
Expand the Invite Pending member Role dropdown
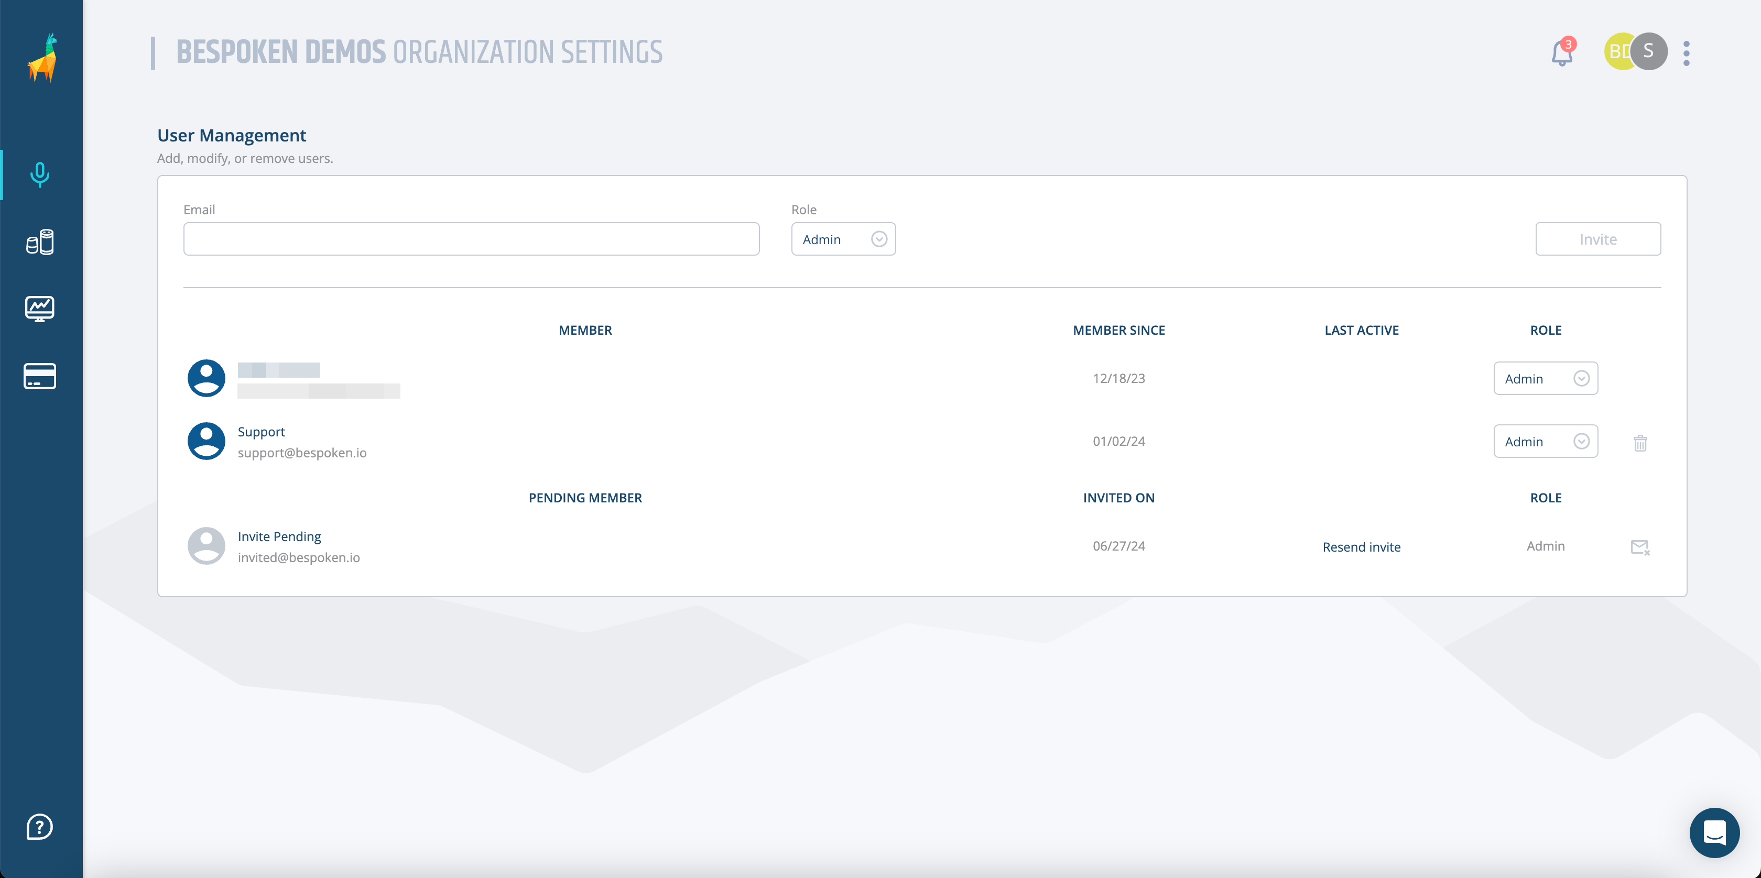pyautogui.click(x=1546, y=546)
